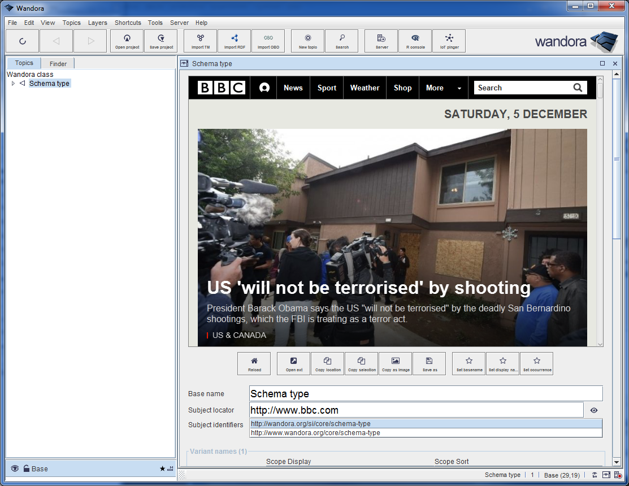The height and width of the screenshot is (486, 629).
Task: Open the More dropdown on BBC navbar
Action: pos(443,88)
